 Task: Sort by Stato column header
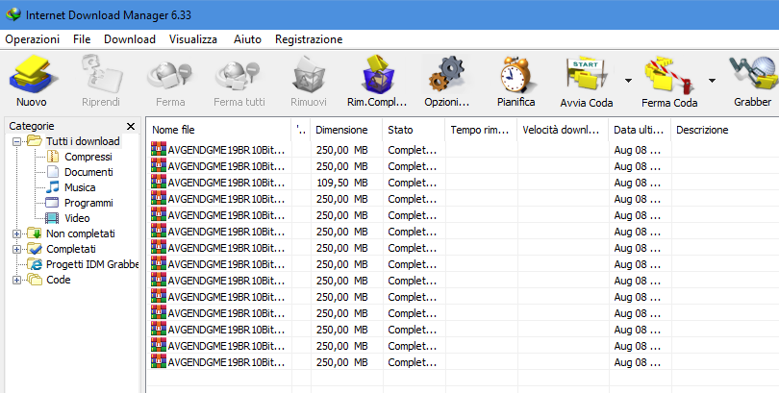click(414, 130)
